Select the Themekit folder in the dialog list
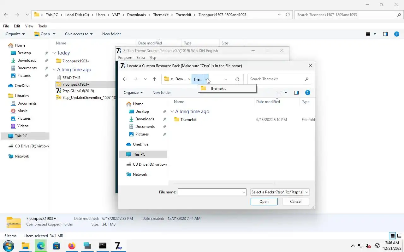 188,120
